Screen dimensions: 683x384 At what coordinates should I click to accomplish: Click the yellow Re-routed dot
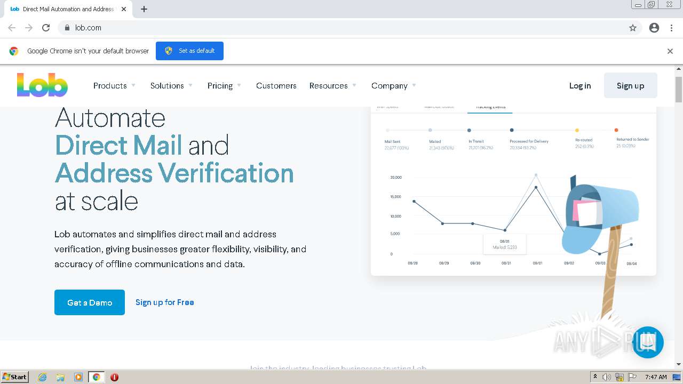tap(577, 130)
